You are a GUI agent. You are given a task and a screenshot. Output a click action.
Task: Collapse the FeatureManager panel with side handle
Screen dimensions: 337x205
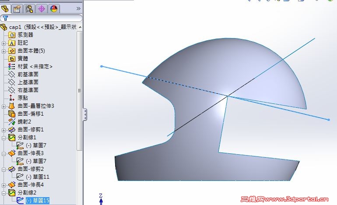(85, 114)
